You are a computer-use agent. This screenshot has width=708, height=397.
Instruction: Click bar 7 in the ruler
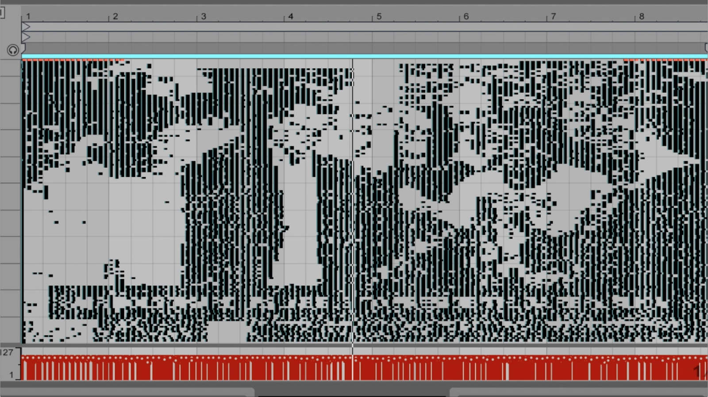553,16
